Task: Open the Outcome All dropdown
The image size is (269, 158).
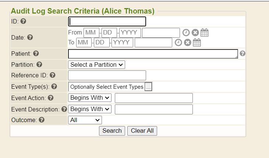Action: click(x=85, y=120)
